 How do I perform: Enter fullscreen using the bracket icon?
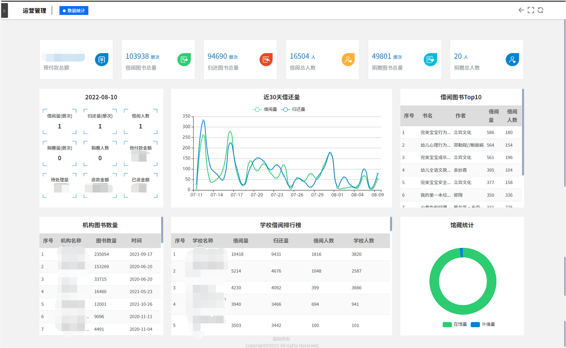click(531, 10)
